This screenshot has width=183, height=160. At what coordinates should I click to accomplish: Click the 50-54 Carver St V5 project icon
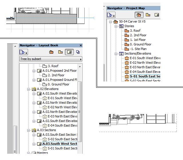tap(116, 22)
